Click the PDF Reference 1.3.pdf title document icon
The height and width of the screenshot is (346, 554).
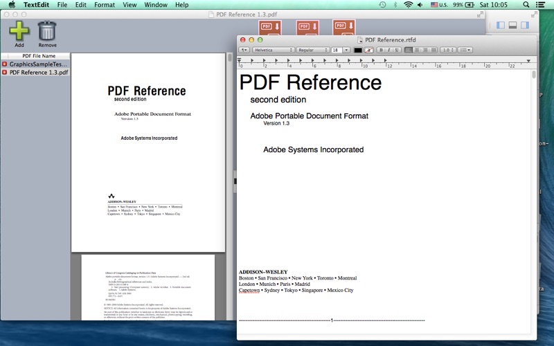[x=211, y=15]
